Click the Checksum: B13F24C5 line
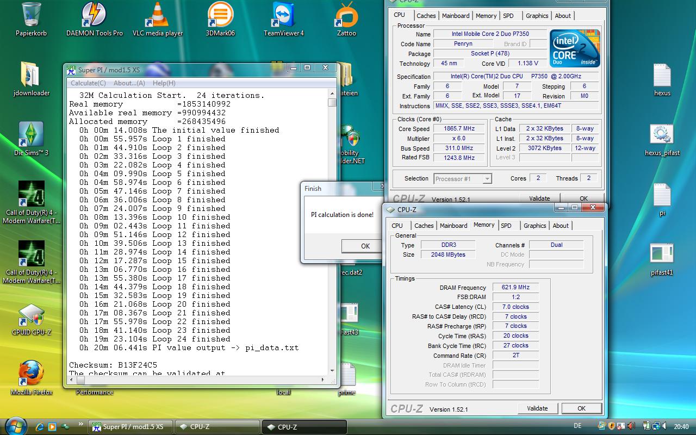The height and width of the screenshot is (435, 696). (113, 365)
